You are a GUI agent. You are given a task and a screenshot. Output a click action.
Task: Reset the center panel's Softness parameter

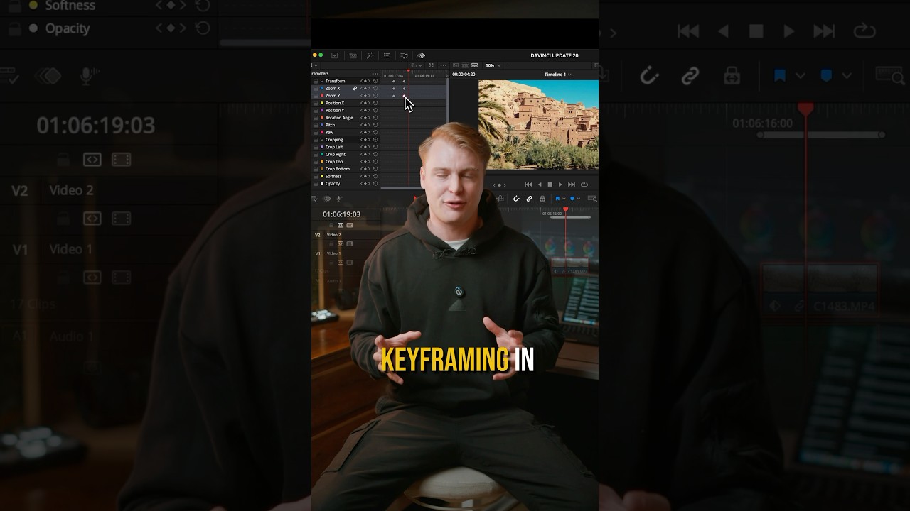coord(375,176)
